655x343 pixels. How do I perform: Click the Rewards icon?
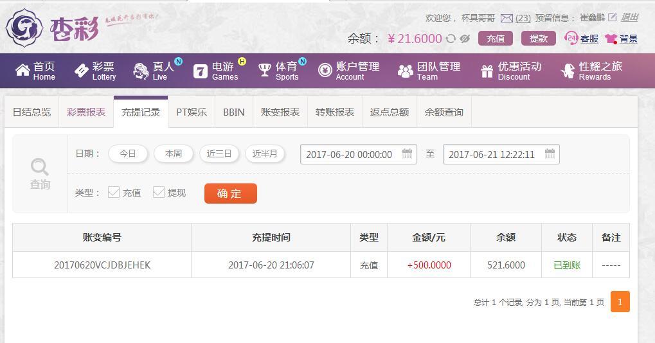568,71
